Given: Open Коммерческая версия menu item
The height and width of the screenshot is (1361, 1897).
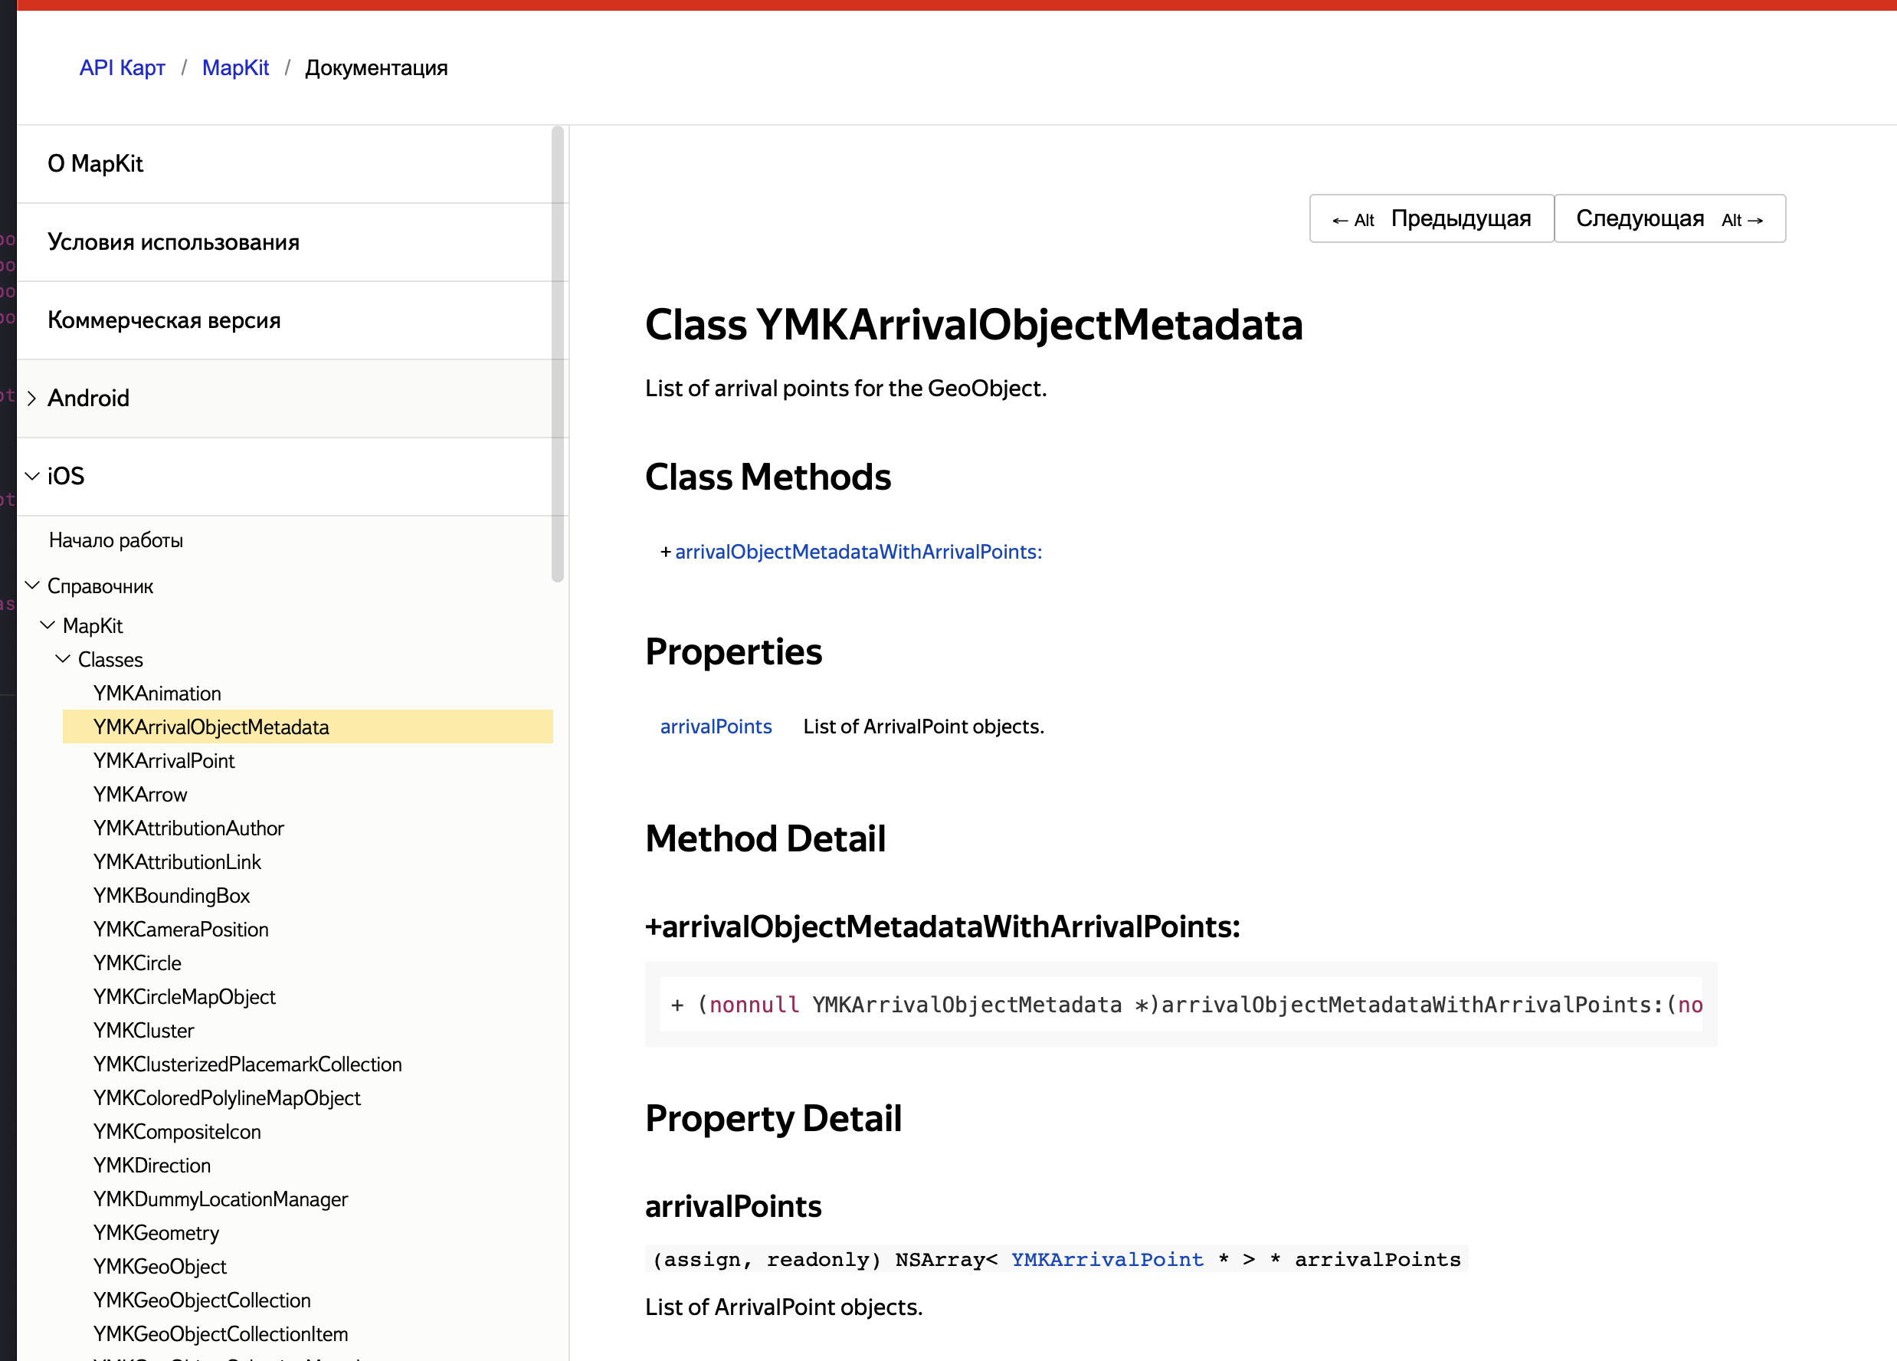Looking at the screenshot, I should coord(164,320).
